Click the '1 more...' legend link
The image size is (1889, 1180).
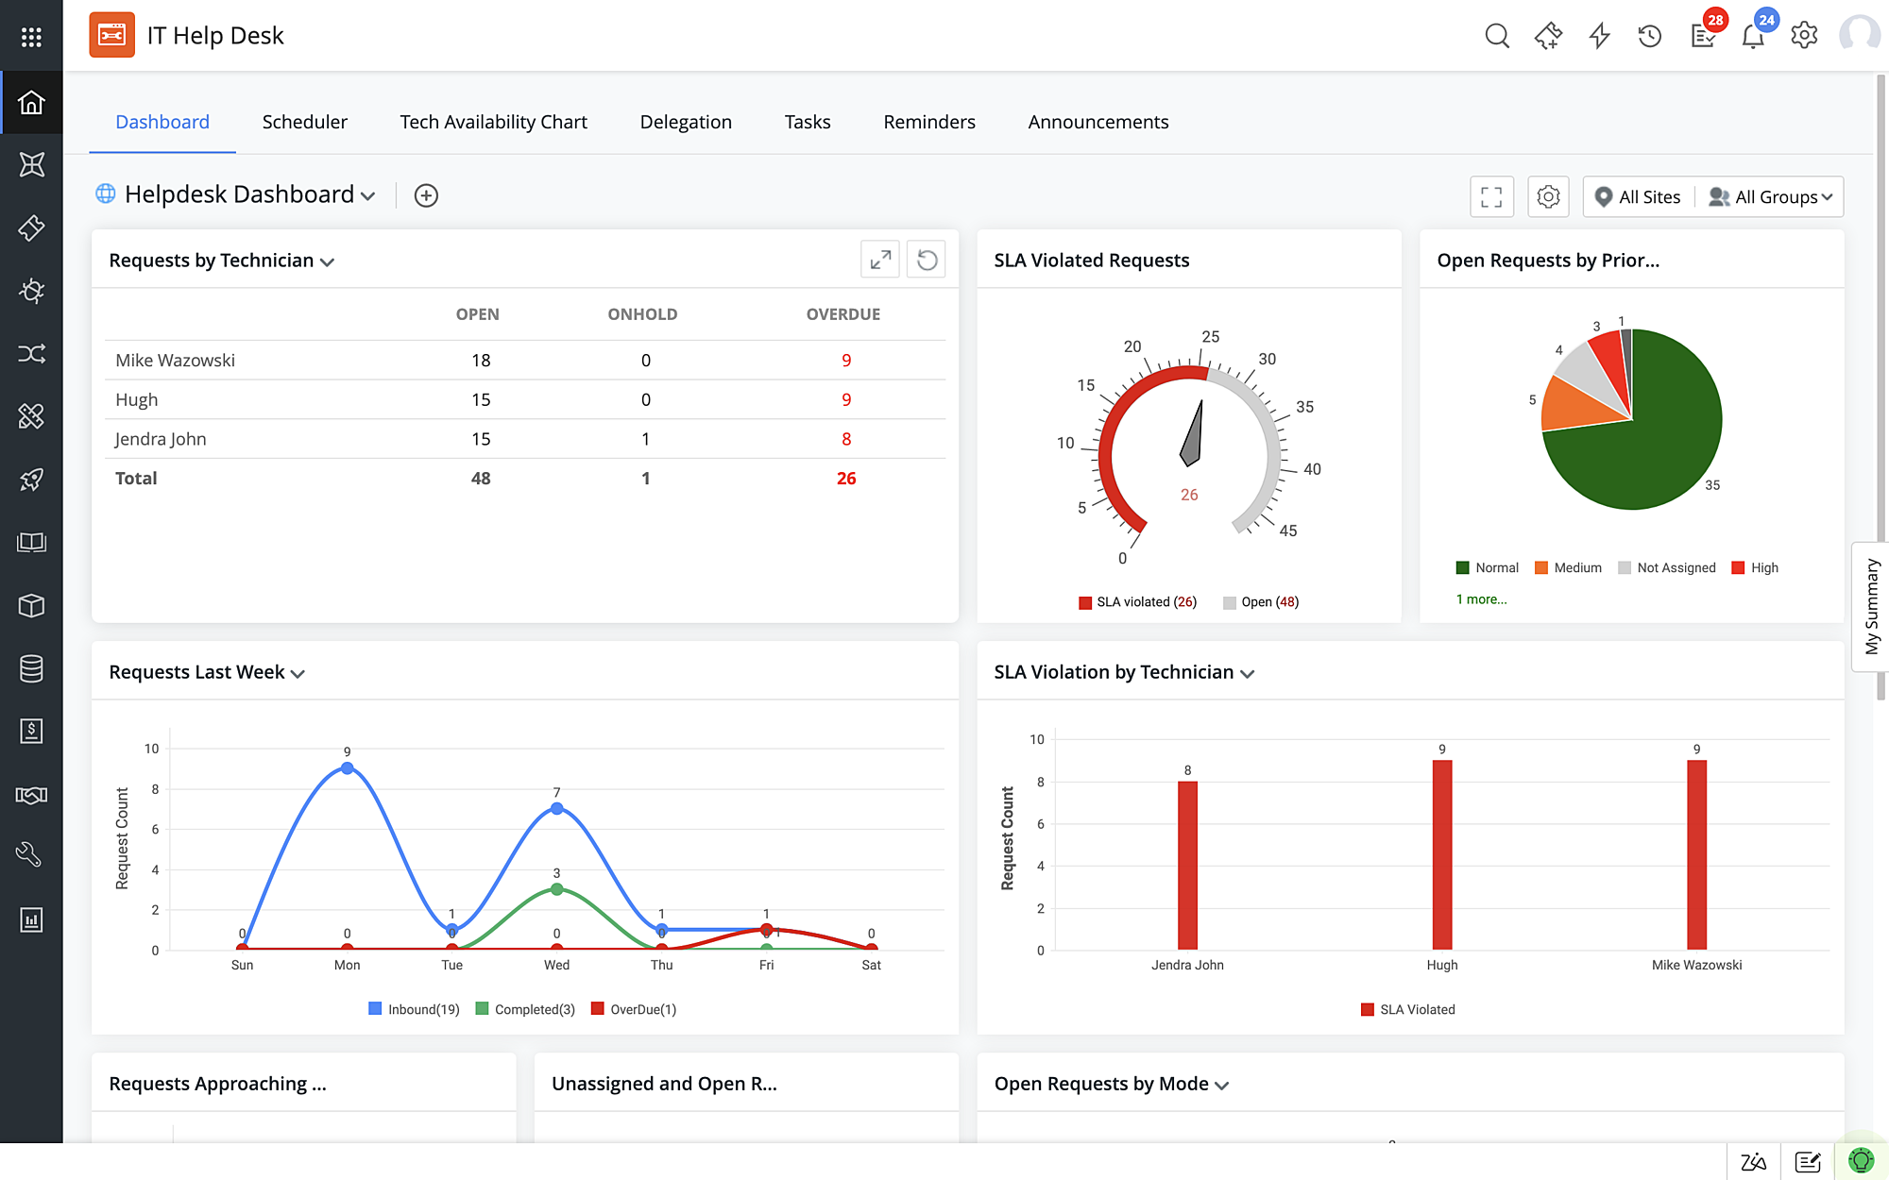tap(1481, 599)
